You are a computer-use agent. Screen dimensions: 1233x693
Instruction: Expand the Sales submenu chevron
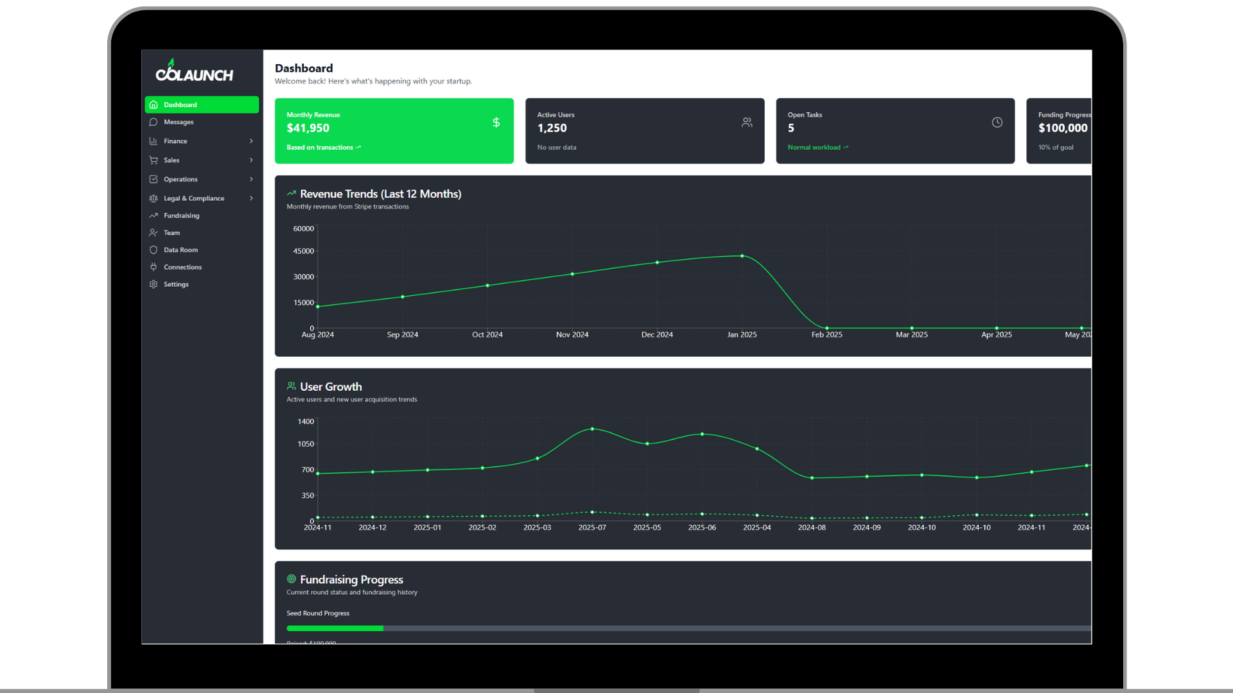(251, 160)
